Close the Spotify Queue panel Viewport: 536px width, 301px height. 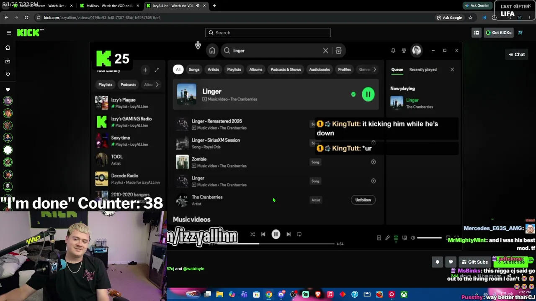[x=452, y=69]
